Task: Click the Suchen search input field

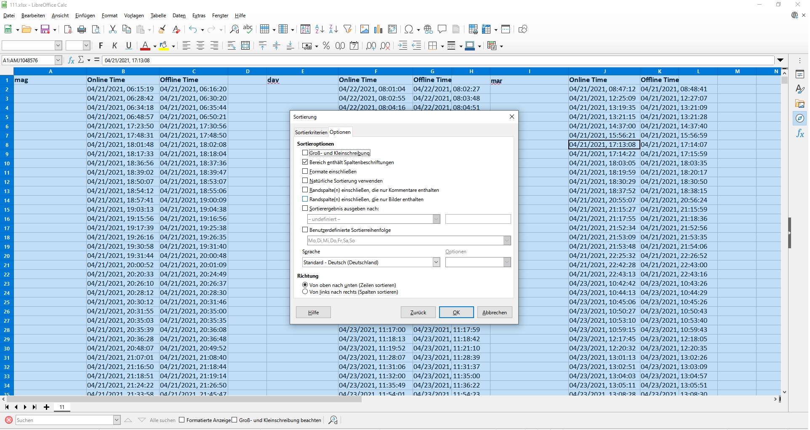Action: pyautogui.click(x=64, y=420)
